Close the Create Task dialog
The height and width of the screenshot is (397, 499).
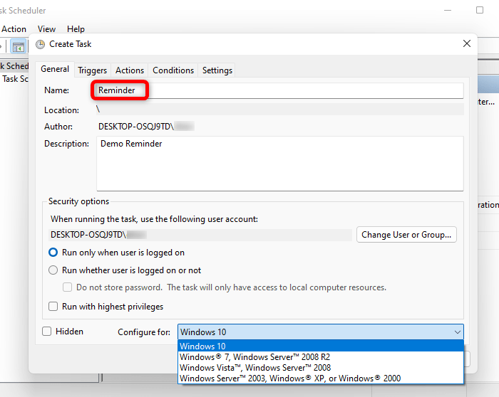pyautogui.click(x=466, y=43)
